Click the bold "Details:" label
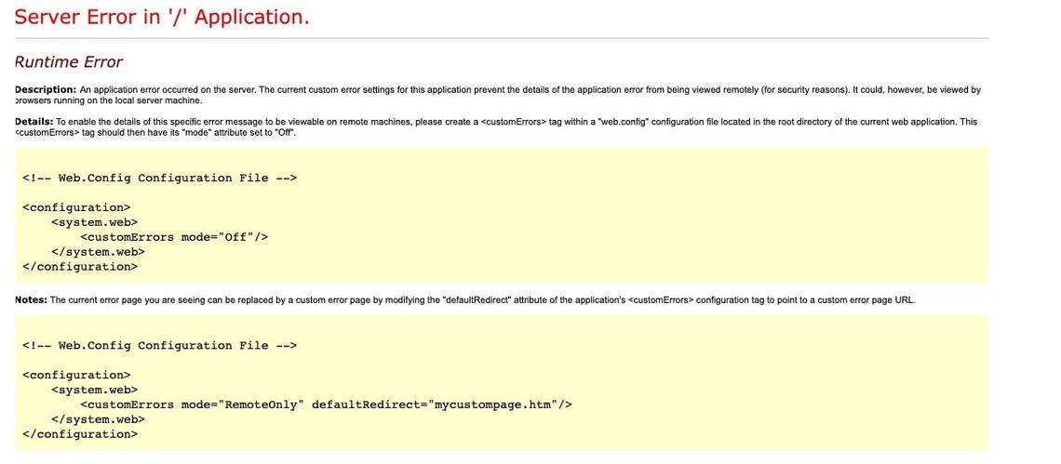 [34, 122]
